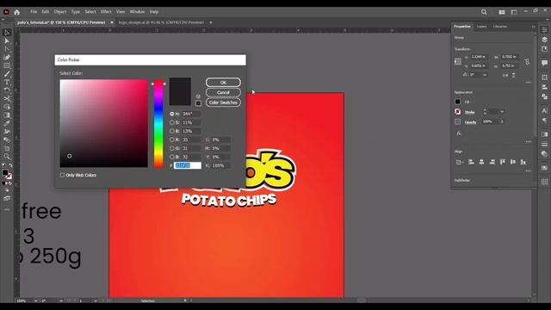Viewport: 551px width, 310px height.
Task: Open the File menu
Action: point(34,11)
